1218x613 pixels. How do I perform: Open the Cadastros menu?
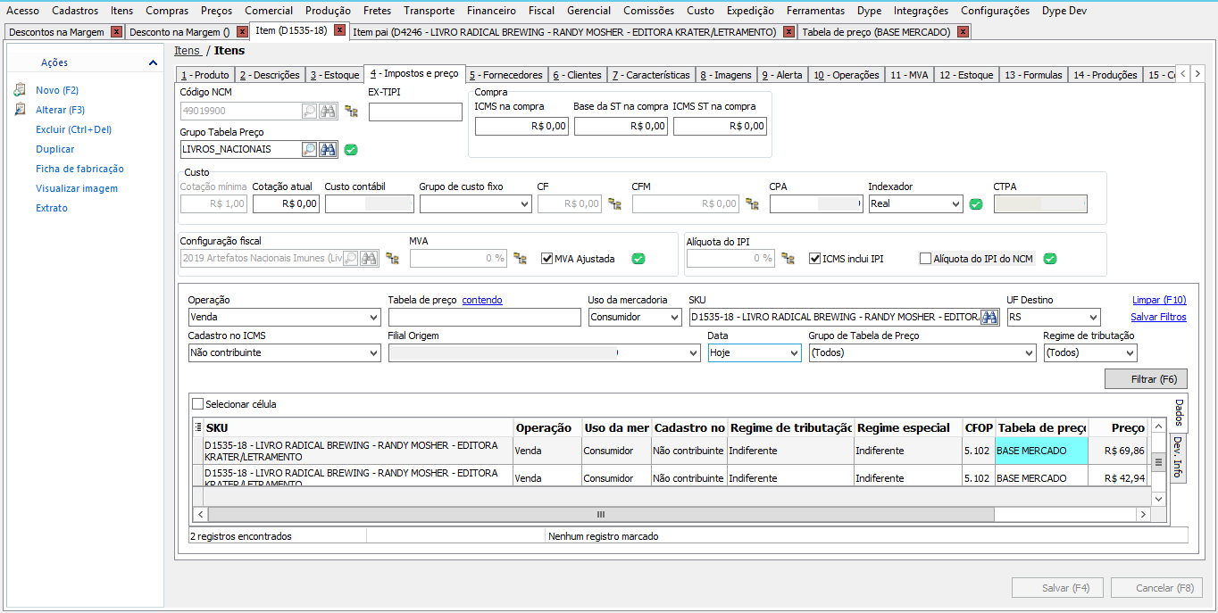[x=75, y=11]
